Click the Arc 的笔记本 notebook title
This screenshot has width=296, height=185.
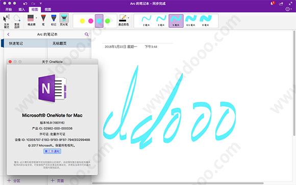[47, 34]
